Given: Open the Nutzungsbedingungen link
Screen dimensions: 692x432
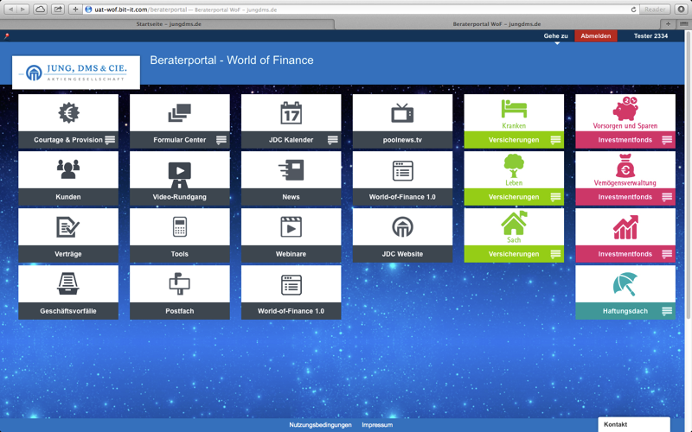Looking at the screenshot, I should (x=320, y=425).
